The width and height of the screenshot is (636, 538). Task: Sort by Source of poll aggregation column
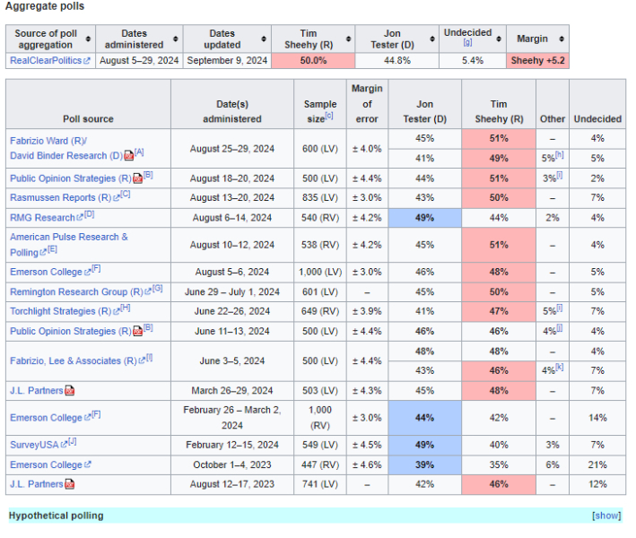point(88,39)
